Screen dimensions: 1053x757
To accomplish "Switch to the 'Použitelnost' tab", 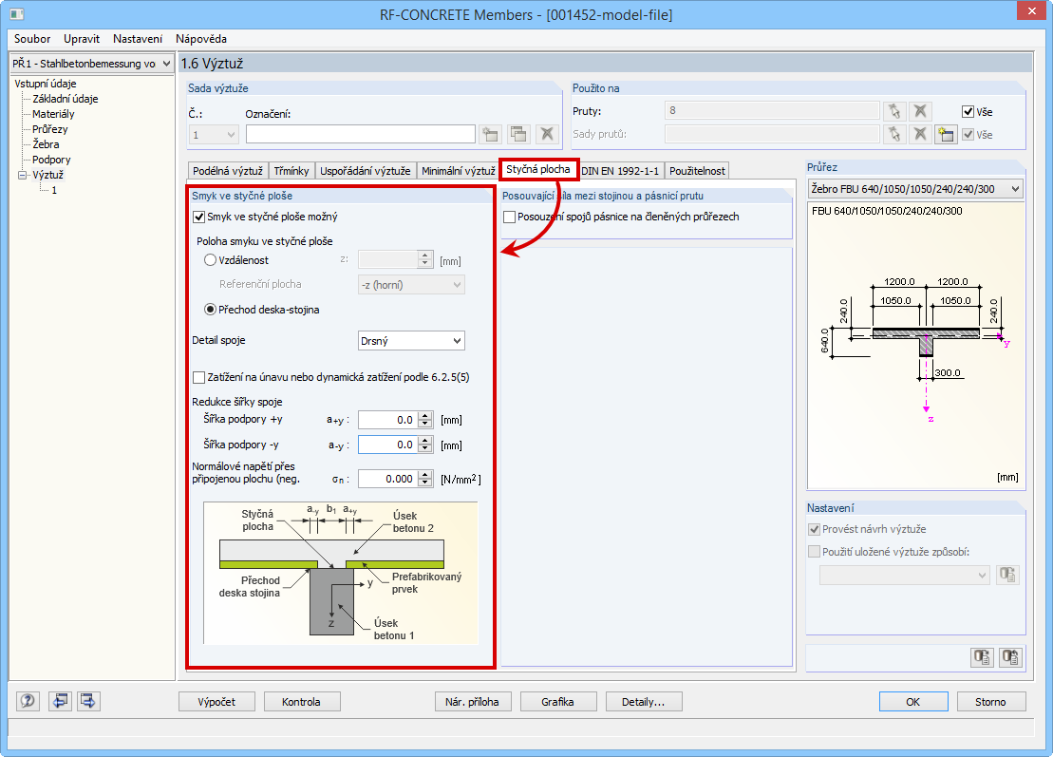I will pyautogui.click(x=697, y=171).
